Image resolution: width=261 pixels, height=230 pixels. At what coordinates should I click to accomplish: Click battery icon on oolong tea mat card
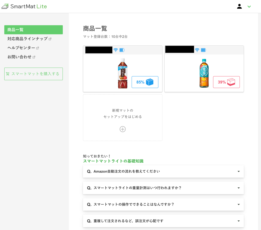(x=122, y=50)
